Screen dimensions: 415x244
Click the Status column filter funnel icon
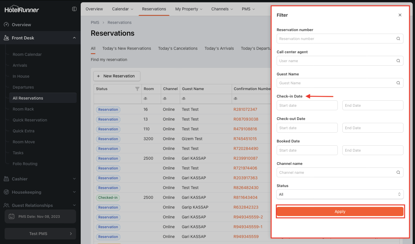[137, 89]
